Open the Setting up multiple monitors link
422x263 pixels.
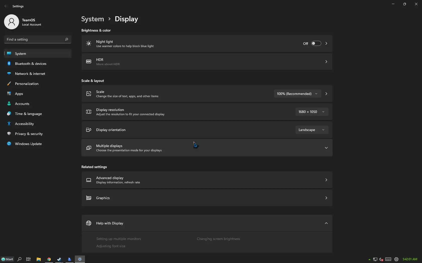click(x=119, y=239)
